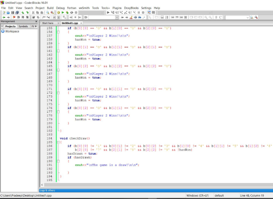The image size is (273, 199).
Task: Open the dropdown beside the wrench icon
Action: click(248, 17)
